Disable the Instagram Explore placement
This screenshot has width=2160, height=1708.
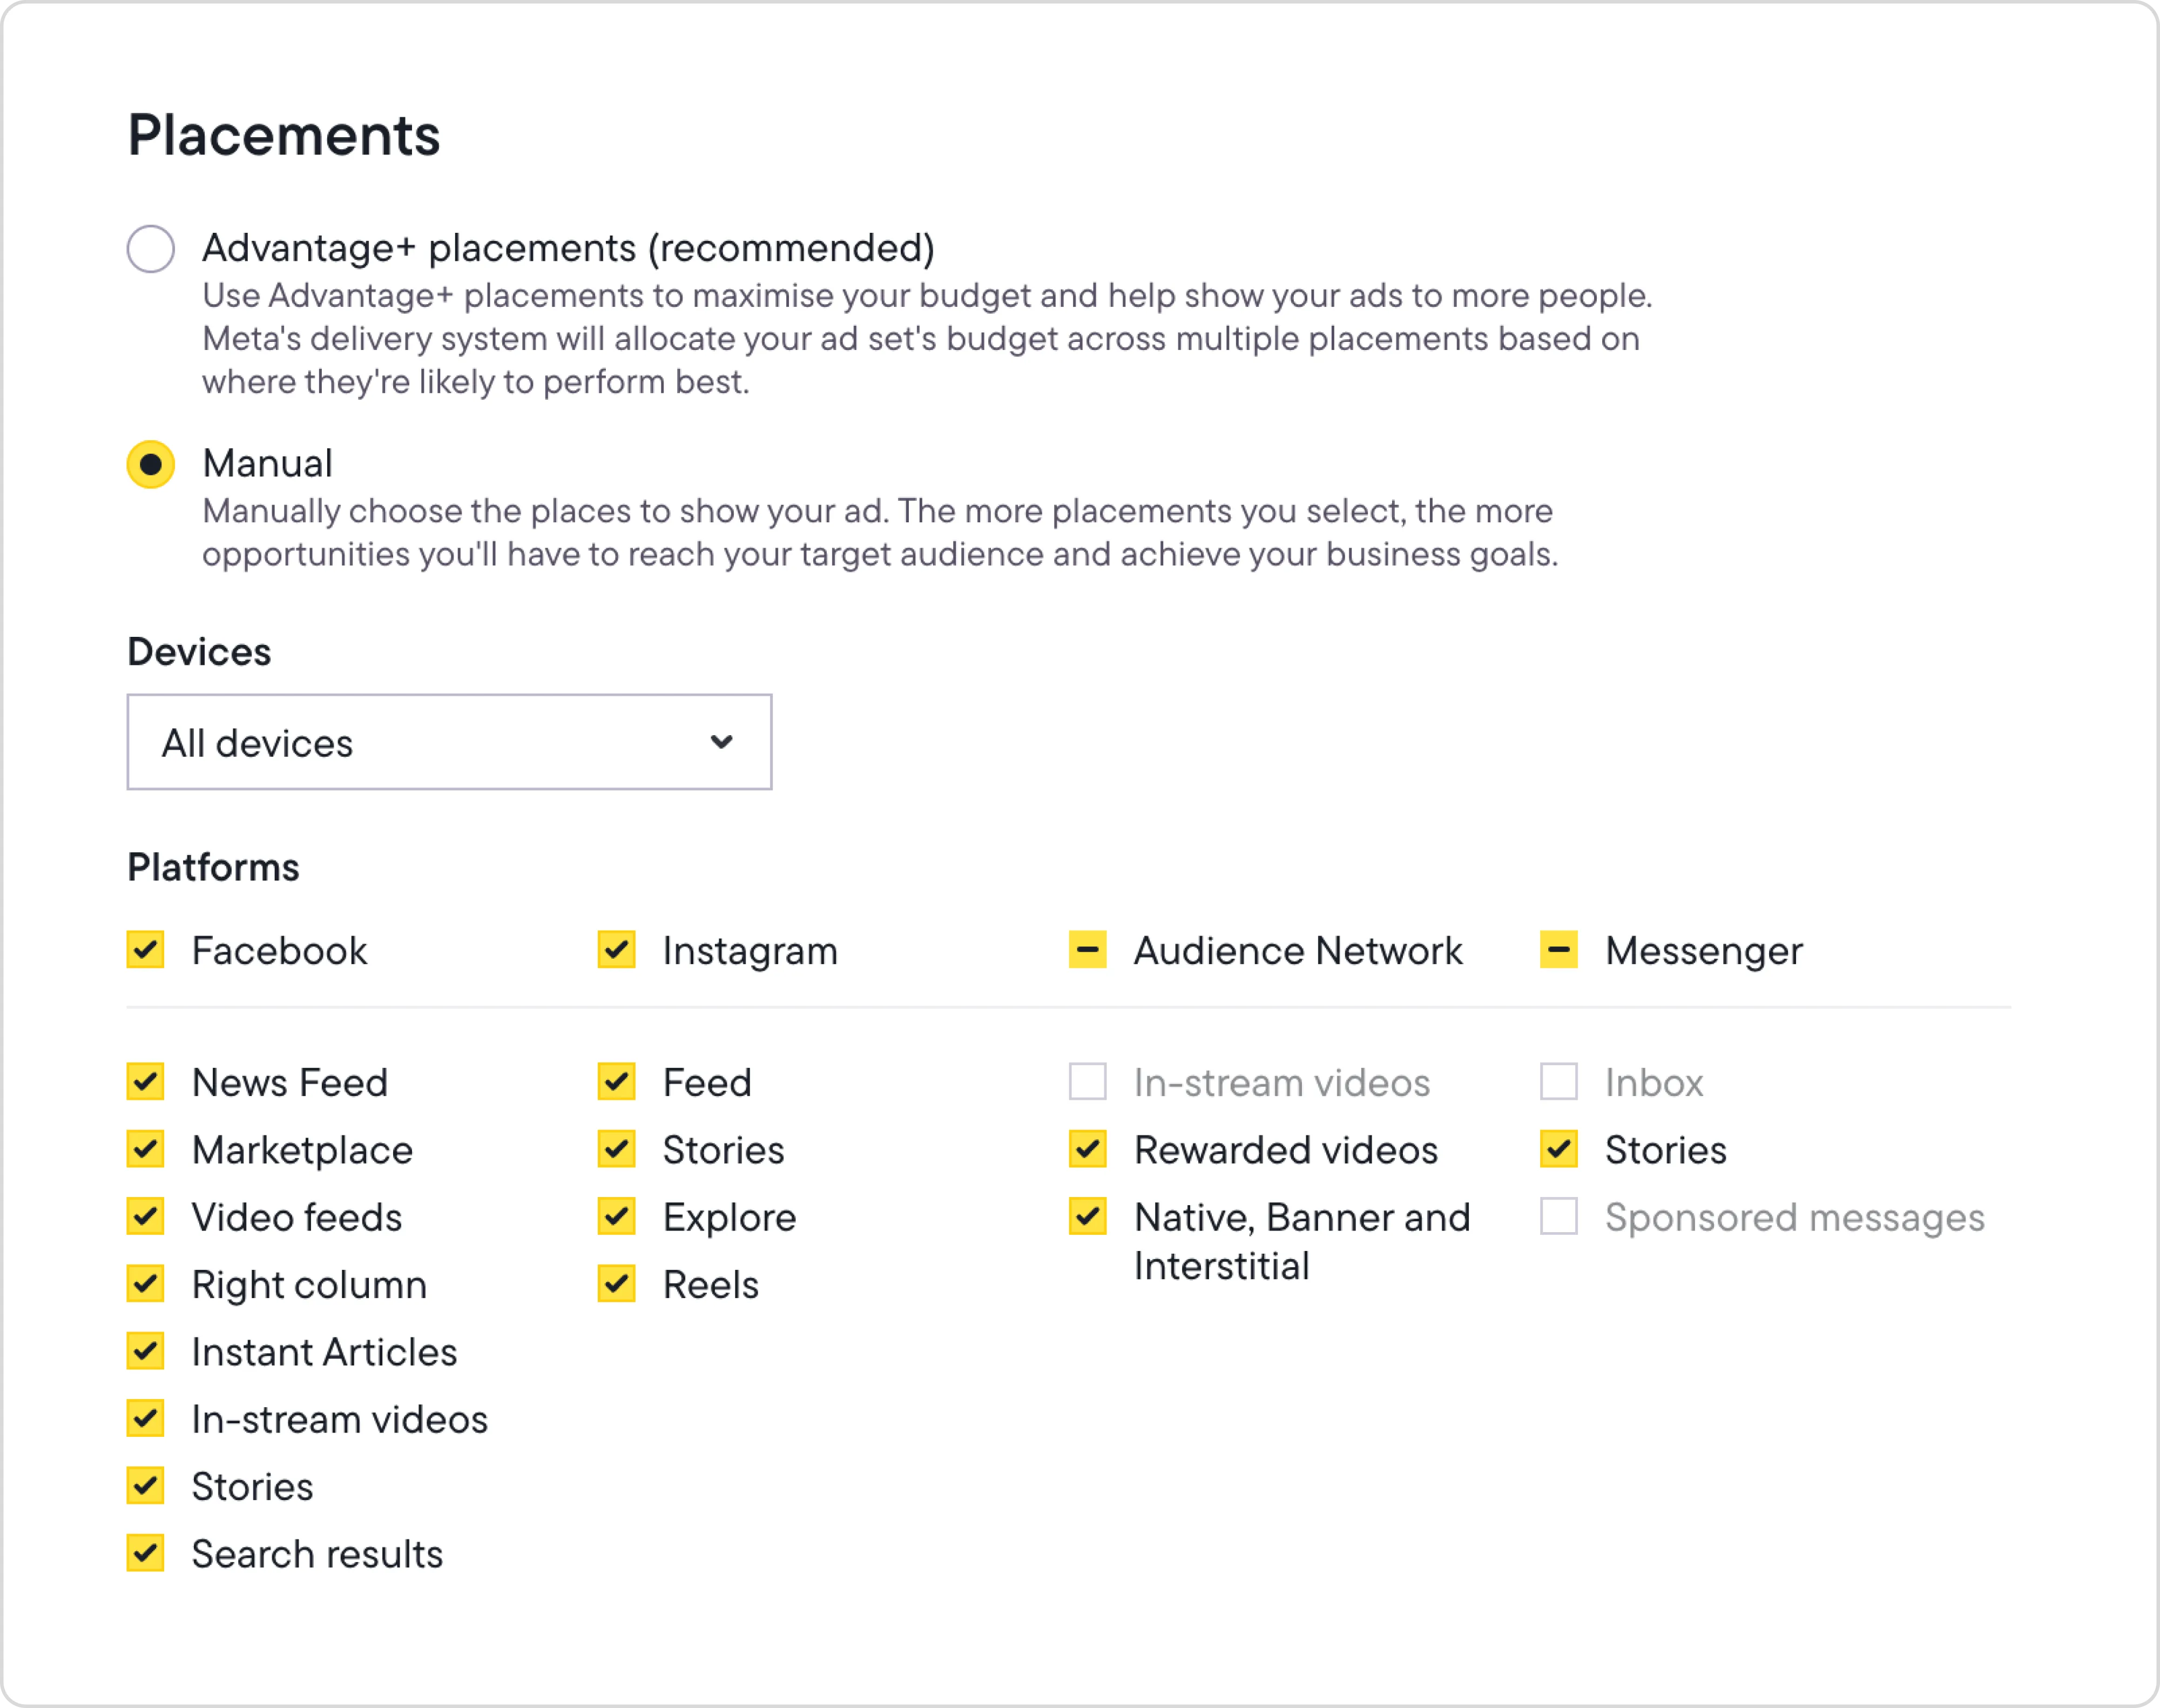pyautogui.click(x=617, y=1217)
